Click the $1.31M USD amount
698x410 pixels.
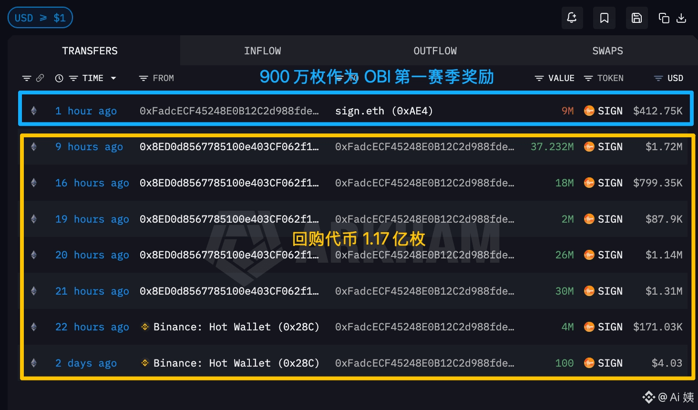point(664,291)
